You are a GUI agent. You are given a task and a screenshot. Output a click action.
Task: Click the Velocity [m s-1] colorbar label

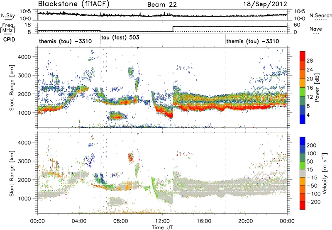324,173
